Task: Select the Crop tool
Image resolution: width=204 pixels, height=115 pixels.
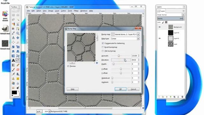Action: point(18,42)
